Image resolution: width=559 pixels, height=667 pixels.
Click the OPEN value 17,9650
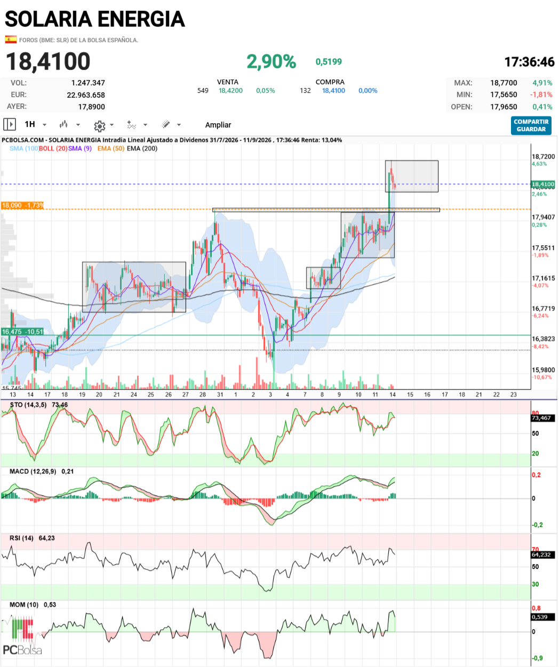coord(504,107)
